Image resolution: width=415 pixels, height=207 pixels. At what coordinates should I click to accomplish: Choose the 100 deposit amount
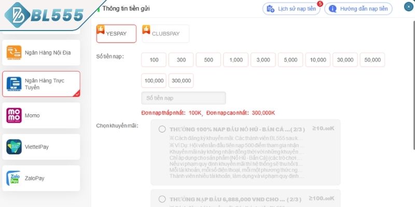click(154, 60)
